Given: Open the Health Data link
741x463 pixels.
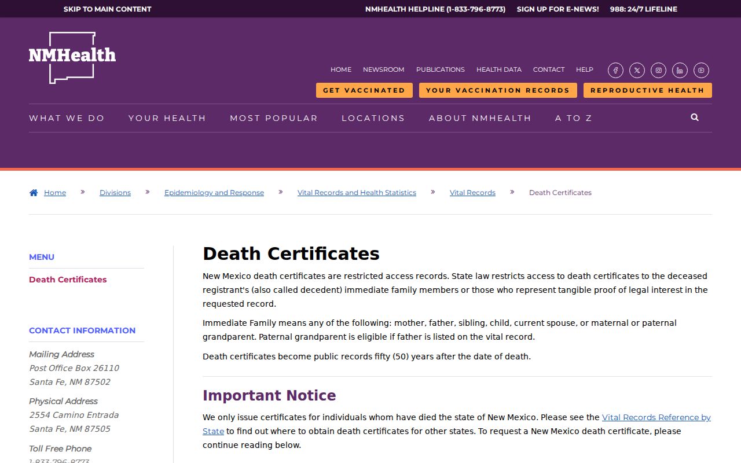Looking at the screenshot, I should tap(499, 69).
